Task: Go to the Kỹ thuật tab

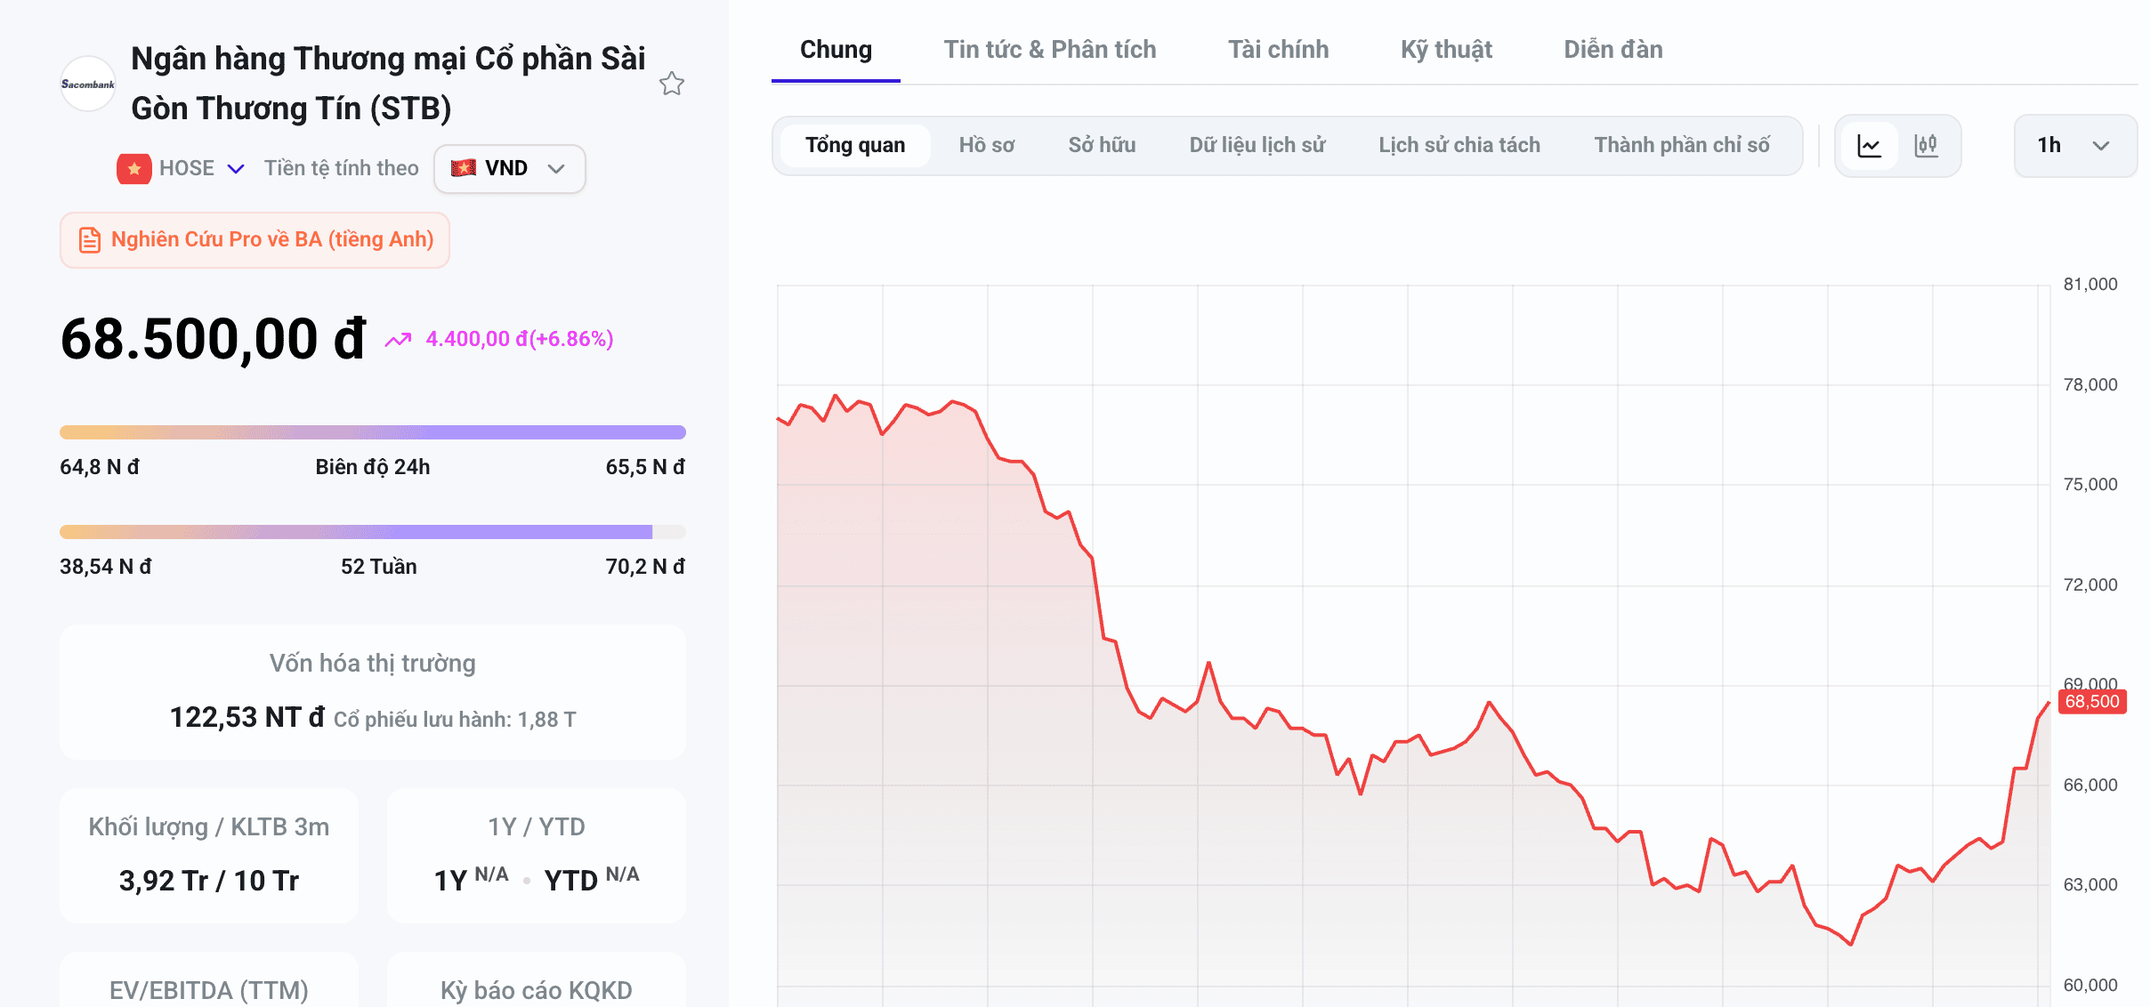Action: click(x=1446, y=50)
